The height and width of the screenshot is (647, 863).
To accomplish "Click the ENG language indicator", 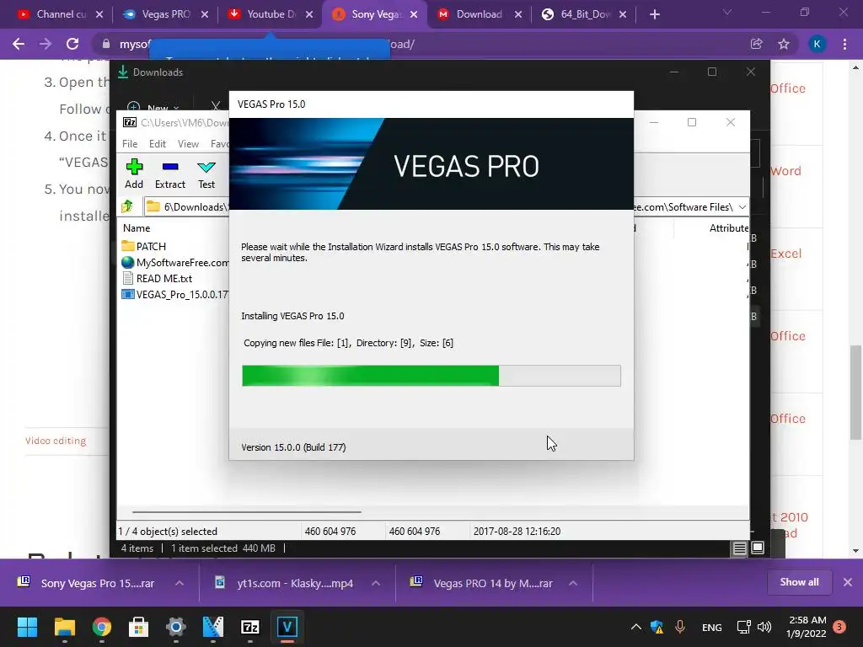I will click(x=711, y=627).
